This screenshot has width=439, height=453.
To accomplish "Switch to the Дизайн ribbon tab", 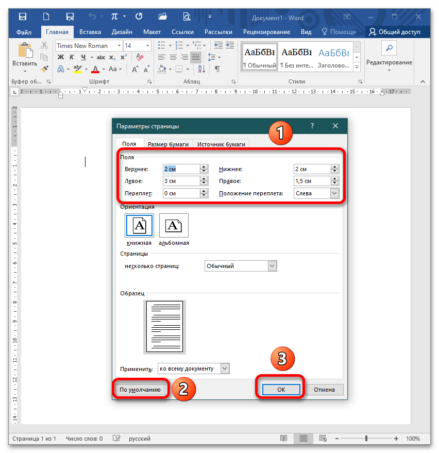I will [122, 32].
